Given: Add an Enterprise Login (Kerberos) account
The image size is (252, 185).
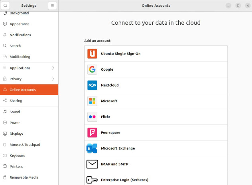Looking at the screenshot, I should point(124,180).
